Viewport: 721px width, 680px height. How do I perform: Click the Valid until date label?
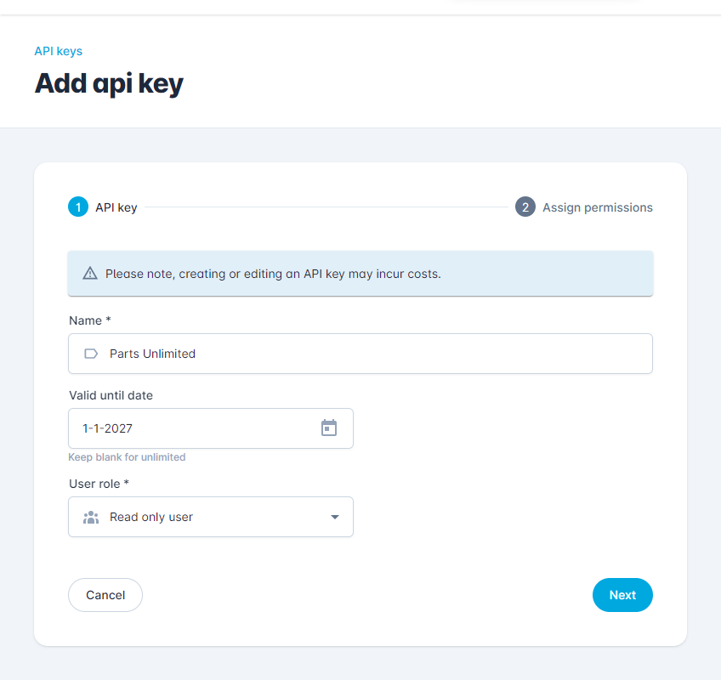click(x=111, y=395)
